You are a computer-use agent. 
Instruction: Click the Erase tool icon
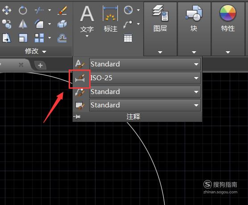[62, 10]
